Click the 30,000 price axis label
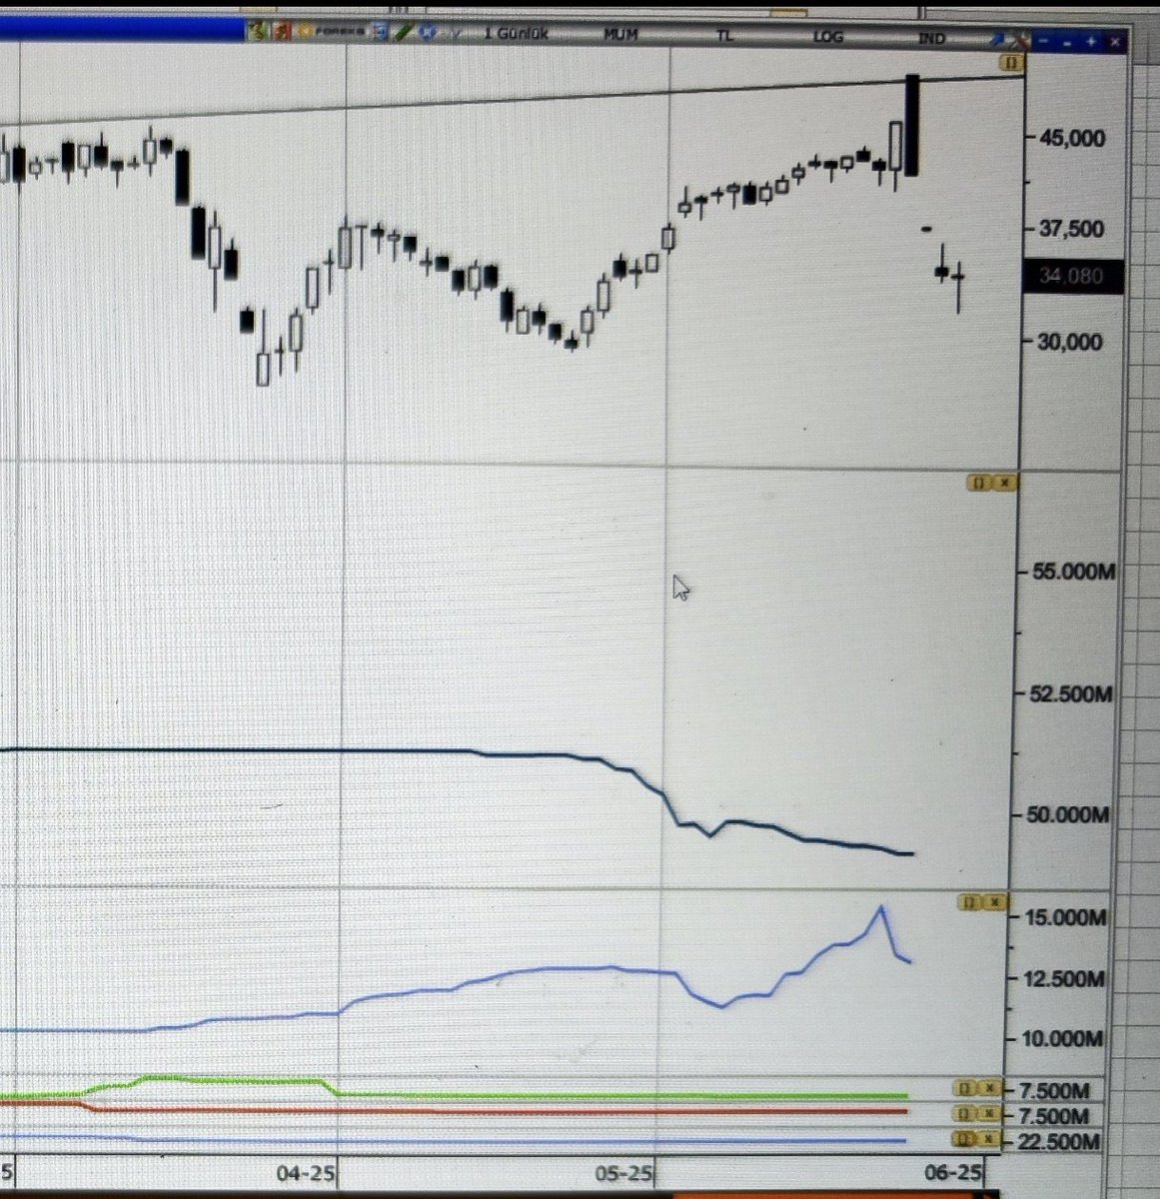This screenshot has width=1160, height=1199. 1070,342
